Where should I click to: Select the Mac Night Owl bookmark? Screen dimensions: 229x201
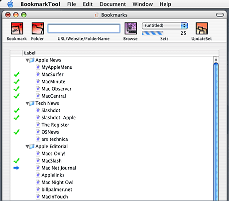pyautogui.click(x=57, y=183)
